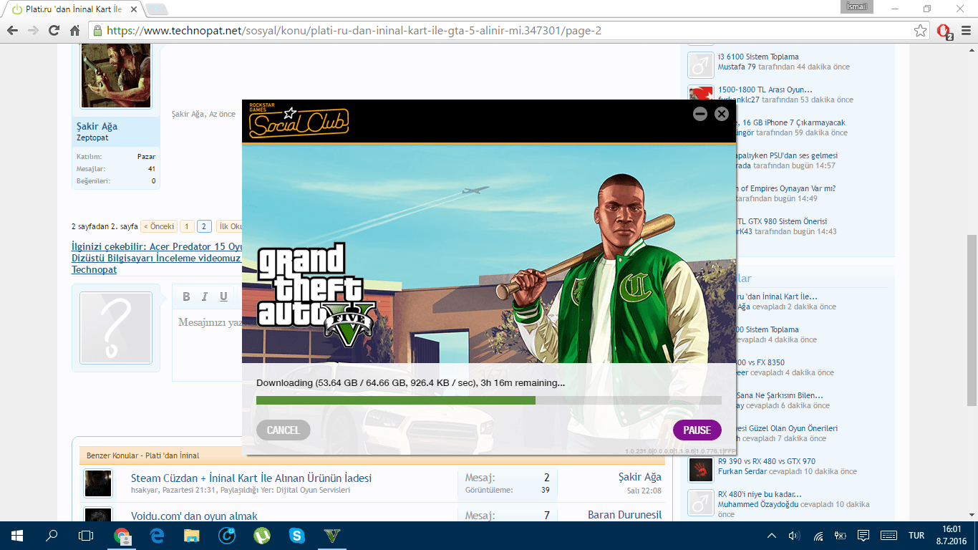Viewport: 978px width, 550px height.
Task: Go back in Chrome
Action: pyautogui.click(x=13, y=31)
